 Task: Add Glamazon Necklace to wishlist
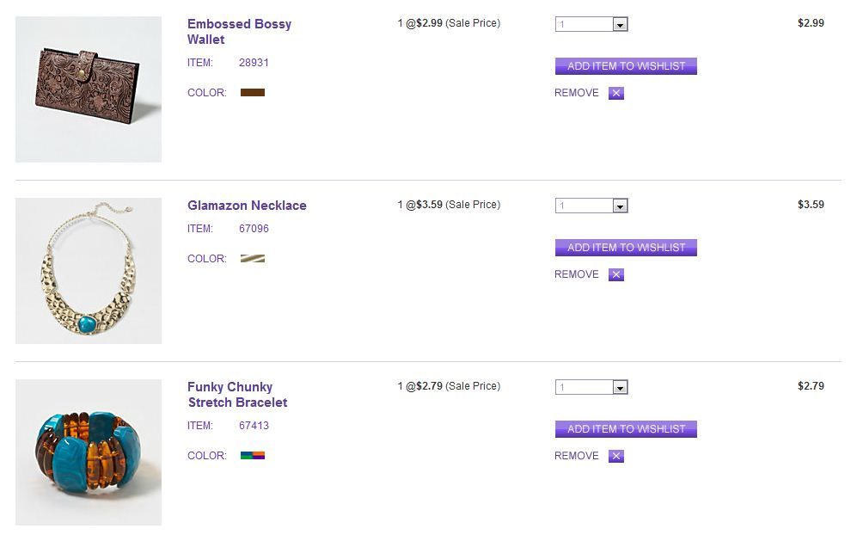626,248
